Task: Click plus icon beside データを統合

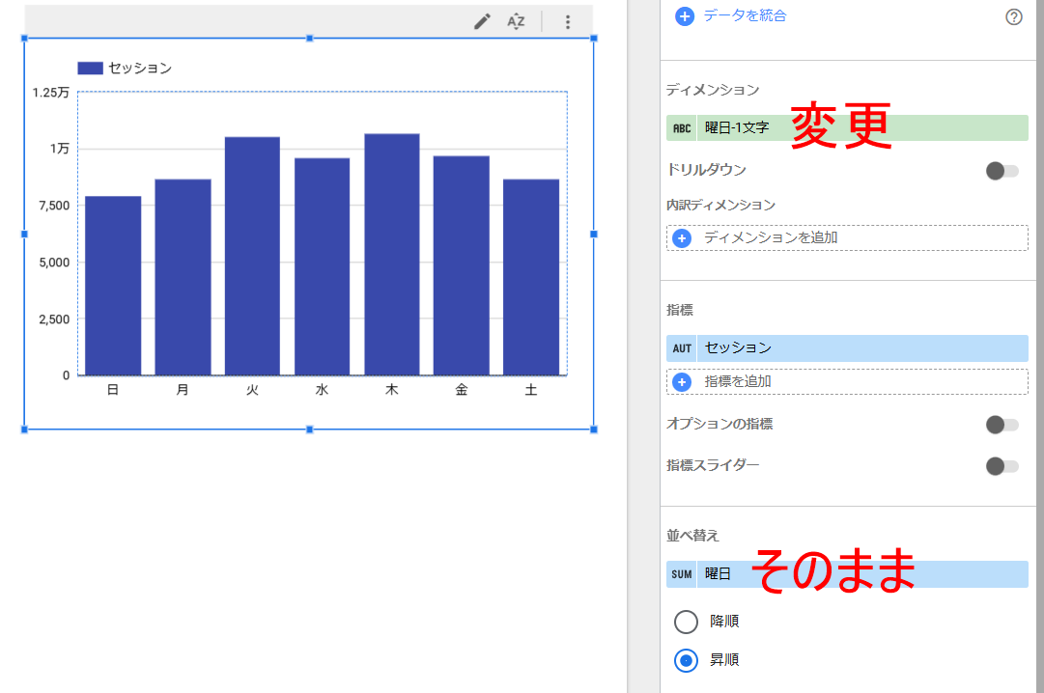Action: click(685, 16)
